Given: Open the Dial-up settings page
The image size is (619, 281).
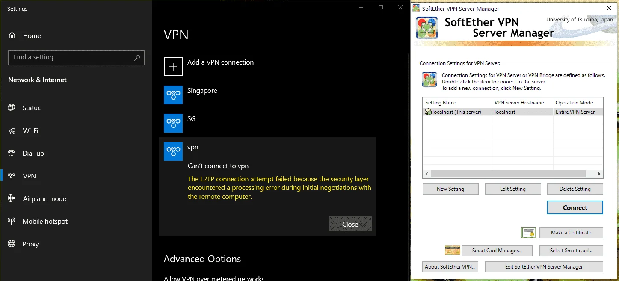Looking at the screenshot, I should pos(33,153).
